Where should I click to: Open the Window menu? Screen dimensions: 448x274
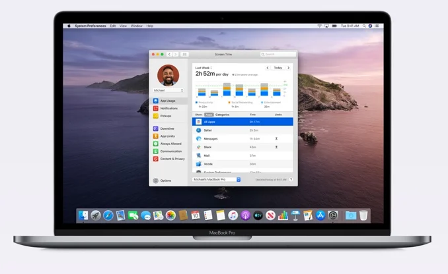(x=137, y=26)
